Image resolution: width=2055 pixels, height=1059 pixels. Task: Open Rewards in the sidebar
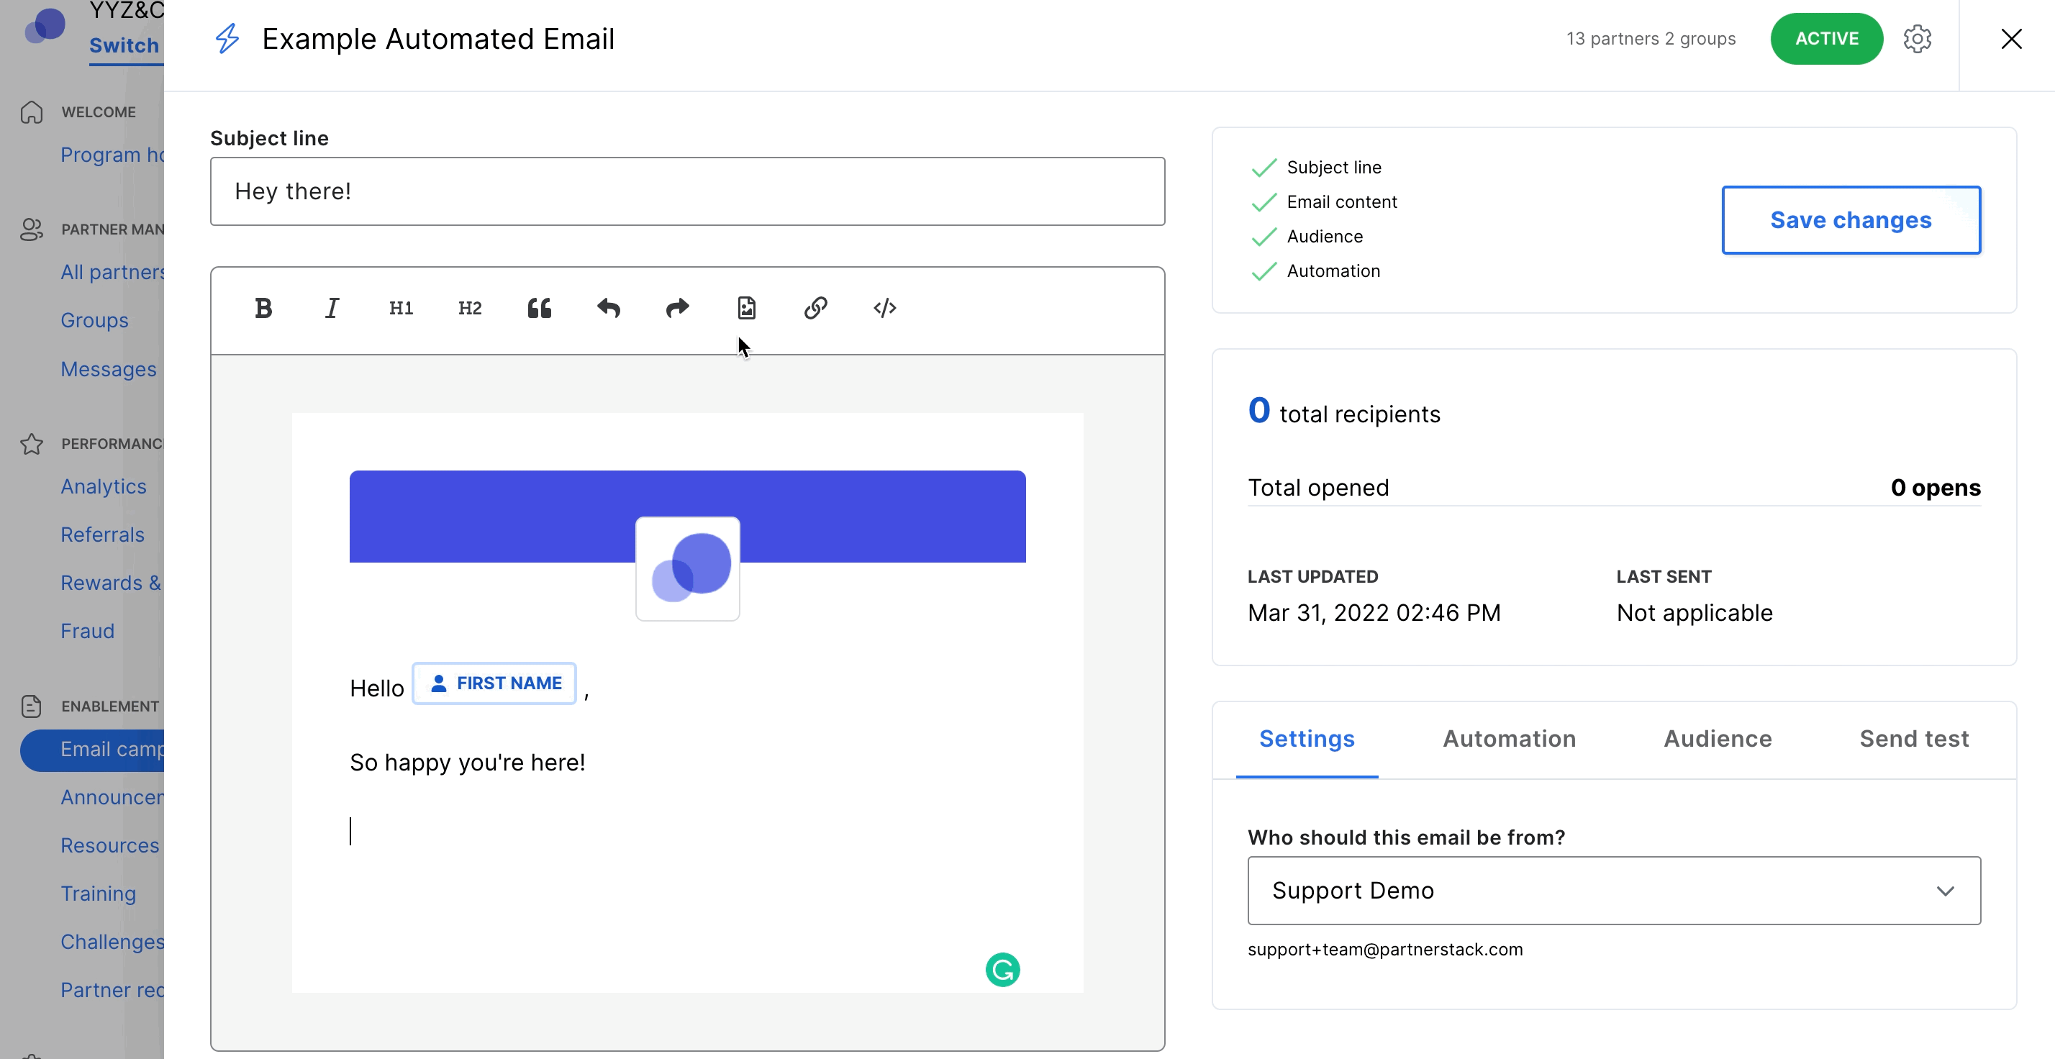coord(111,583)
